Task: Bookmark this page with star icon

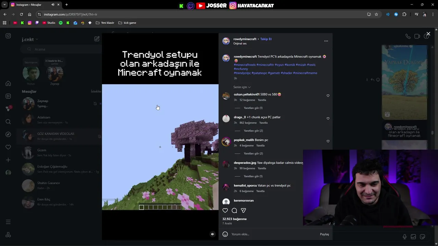Action: coord(376,14)
